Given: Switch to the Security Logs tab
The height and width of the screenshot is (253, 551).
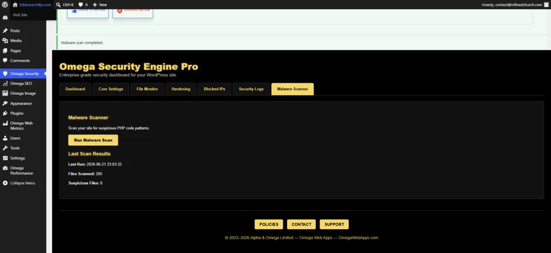Looking at the screenshot, I should tap(251, 89).
